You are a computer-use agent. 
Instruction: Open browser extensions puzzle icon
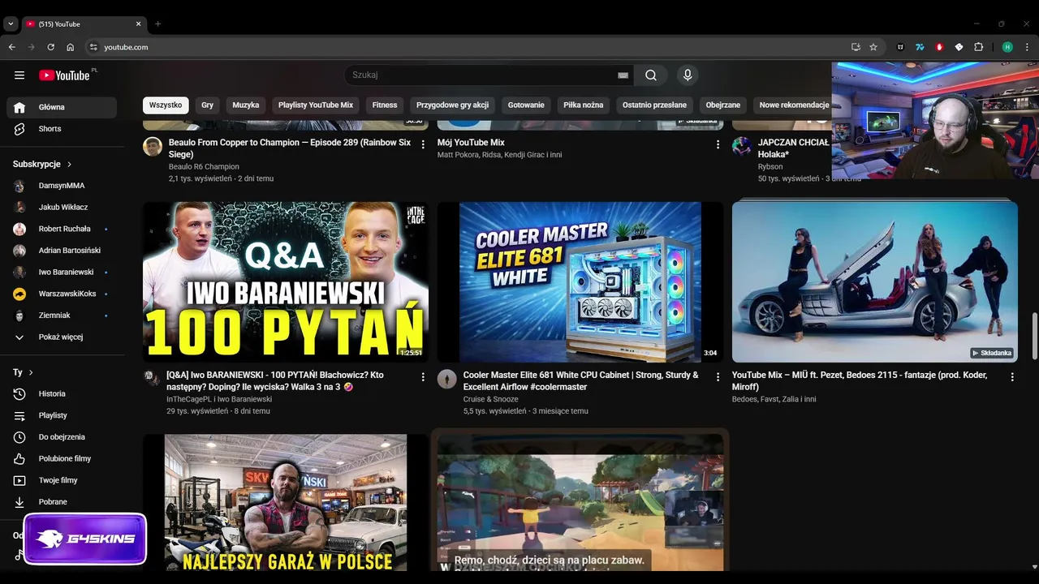(978, 47)
